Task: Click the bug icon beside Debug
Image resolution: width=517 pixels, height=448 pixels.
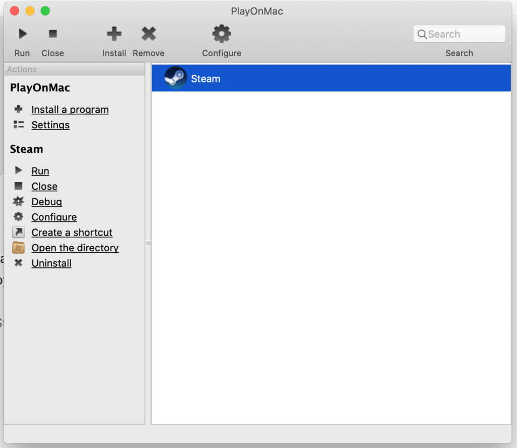Action: [x=19, y=201]
